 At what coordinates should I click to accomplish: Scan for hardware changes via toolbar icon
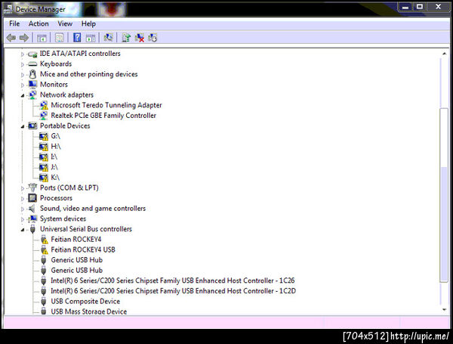click(108, 38)
